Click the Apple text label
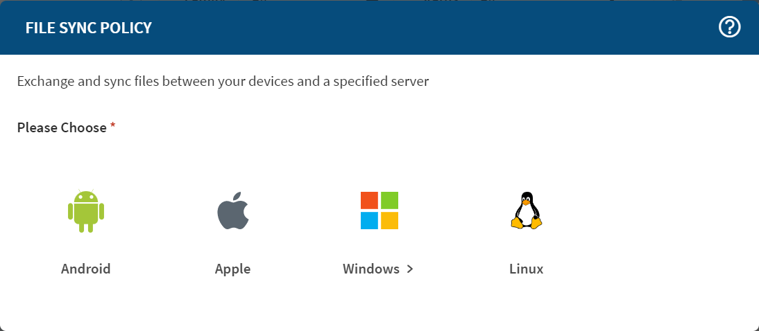The image size is (759, 331). click(x=232, y=269)
